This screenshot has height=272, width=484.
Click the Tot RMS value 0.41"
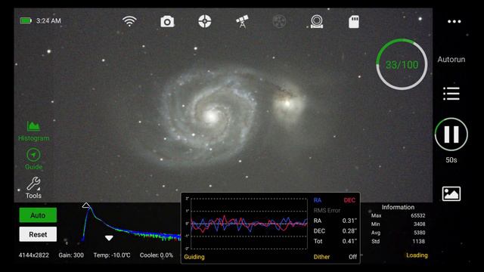click(349, 241)
